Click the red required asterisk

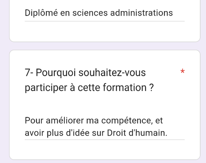point(183,71)
